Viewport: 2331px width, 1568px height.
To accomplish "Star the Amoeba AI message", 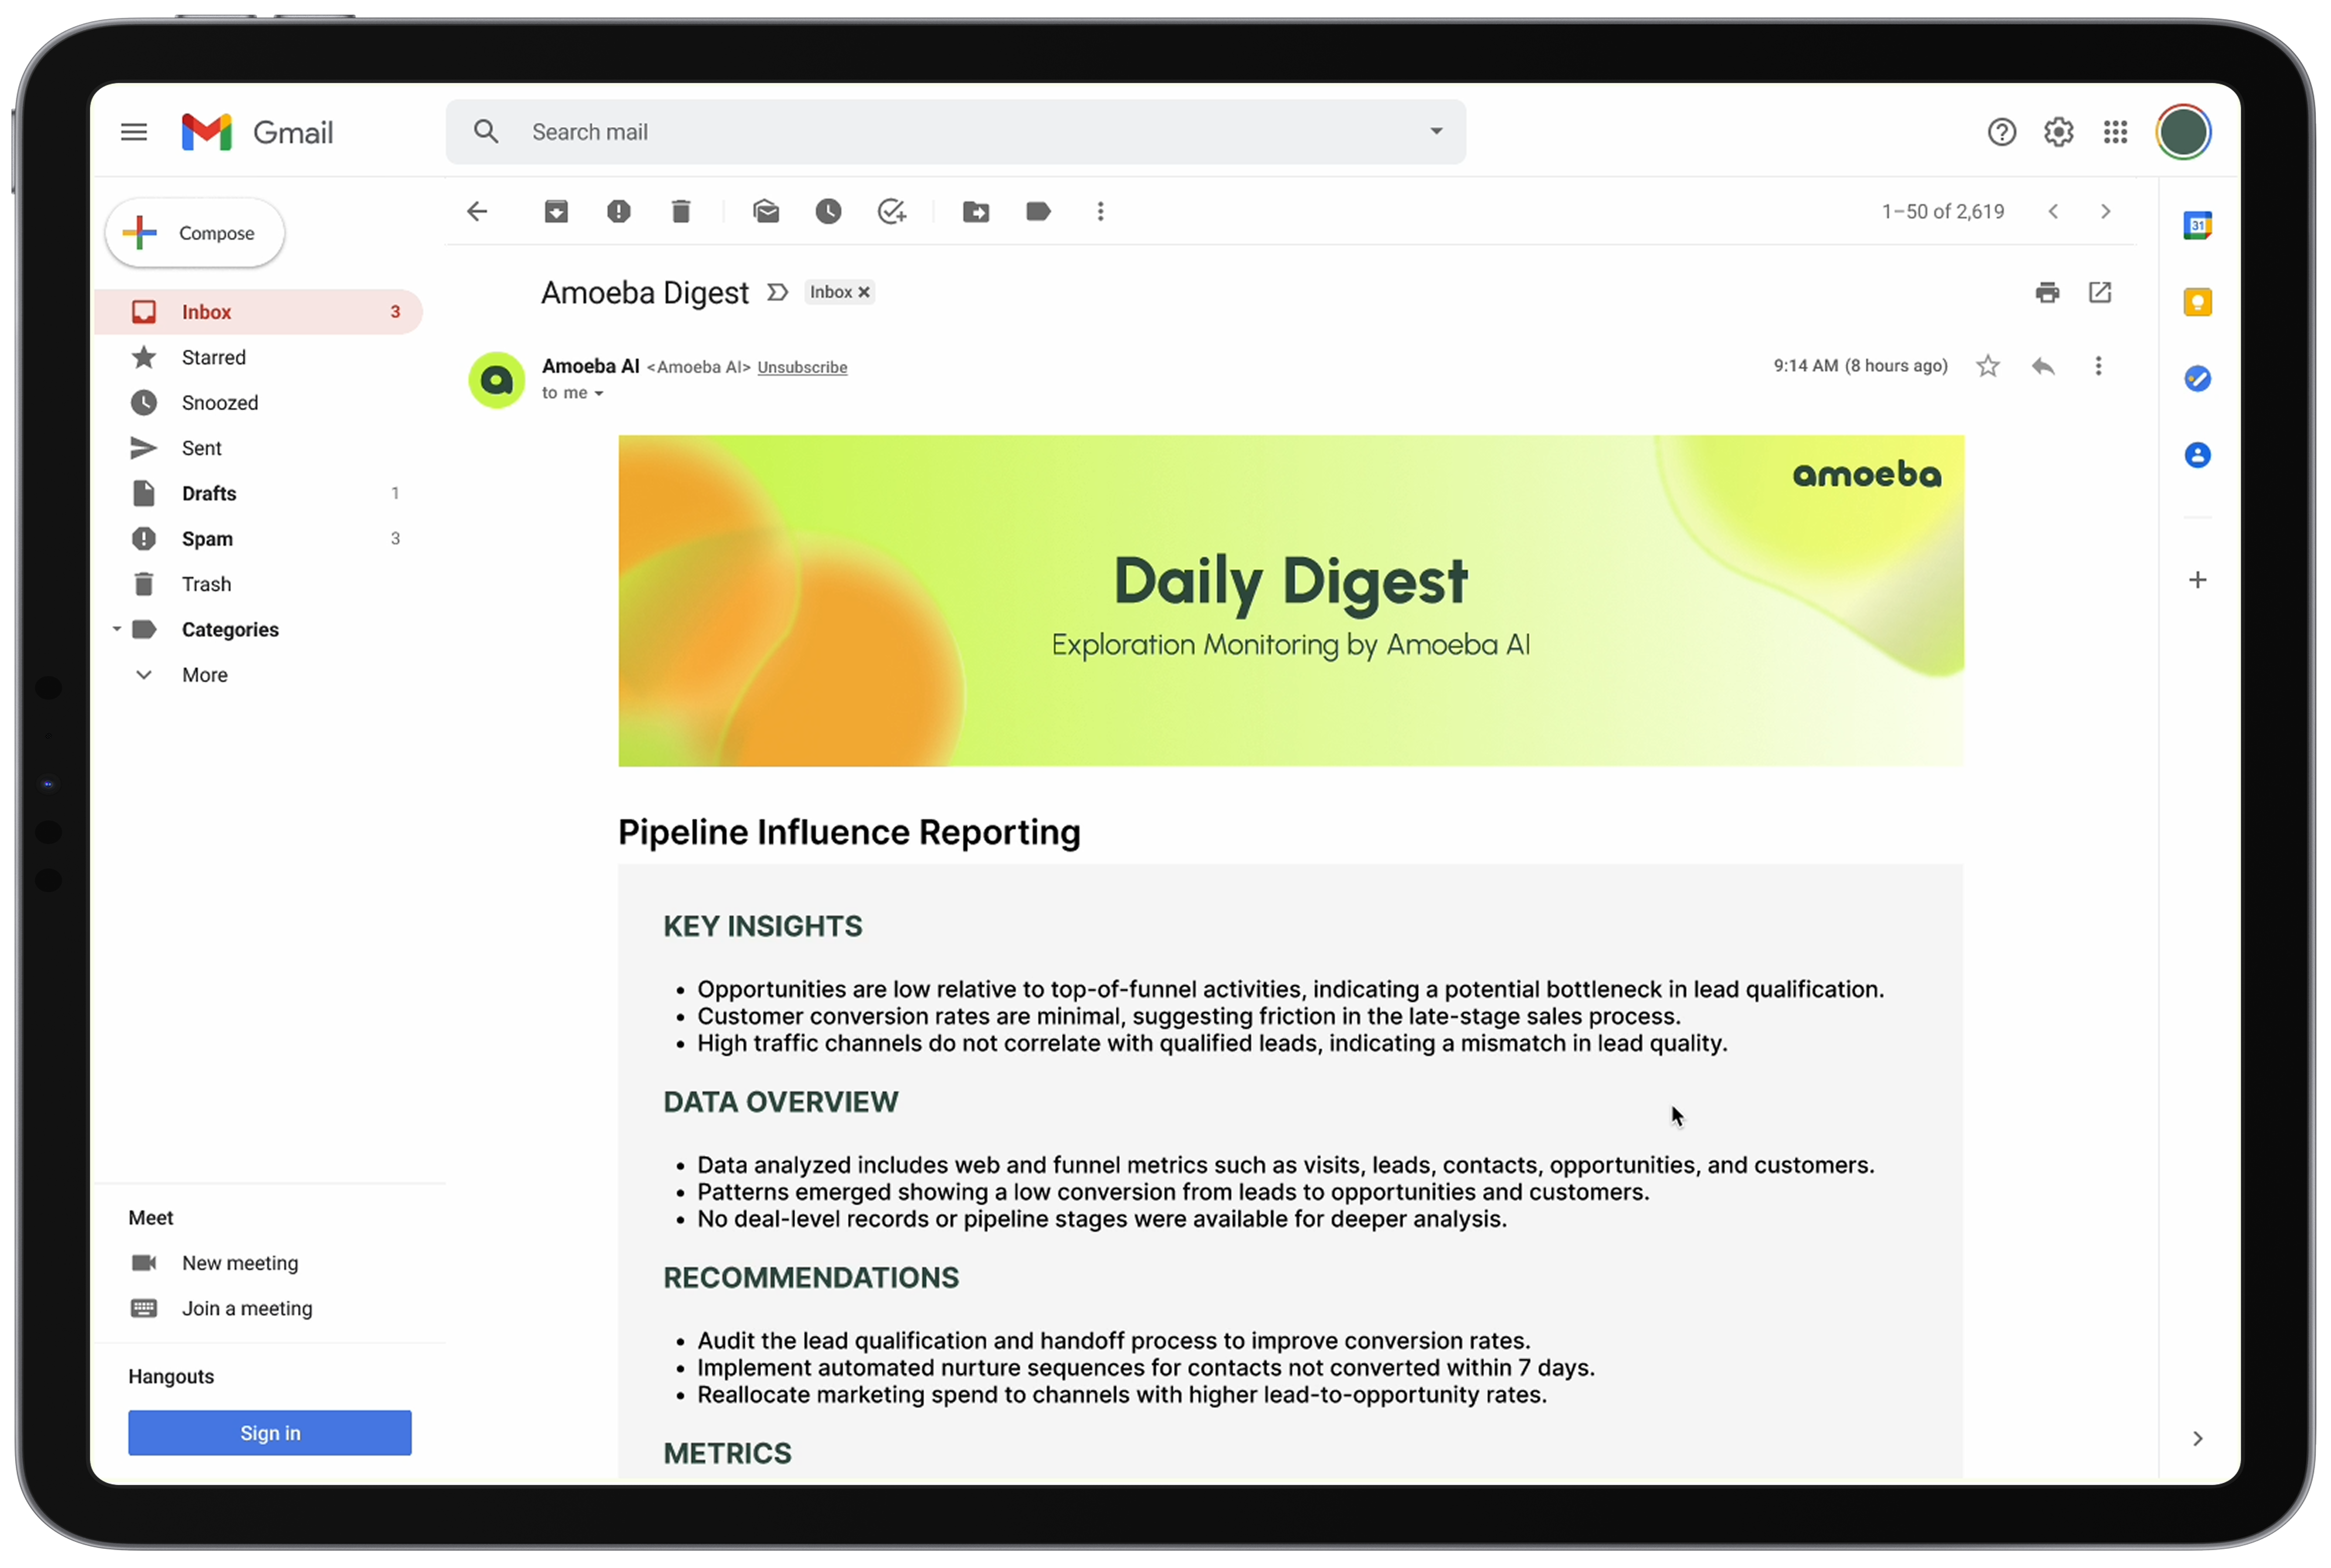I will click(x=1987, y=366).
